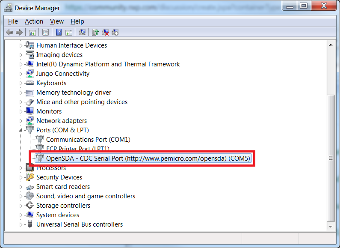This screenshot has height=248, width=340.
Task: Select Mice and other pointing devices
Action: click(82, 102)
